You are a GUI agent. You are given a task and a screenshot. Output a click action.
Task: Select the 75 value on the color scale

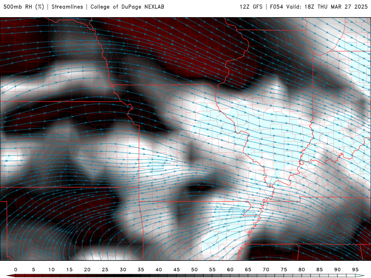click(284, 270)
